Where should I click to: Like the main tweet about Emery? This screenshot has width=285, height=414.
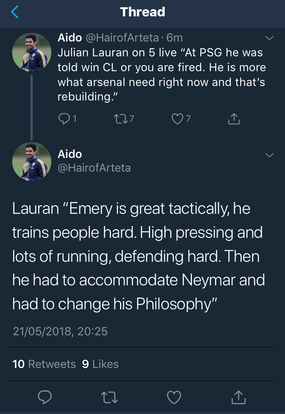click(x=174, y=398)
